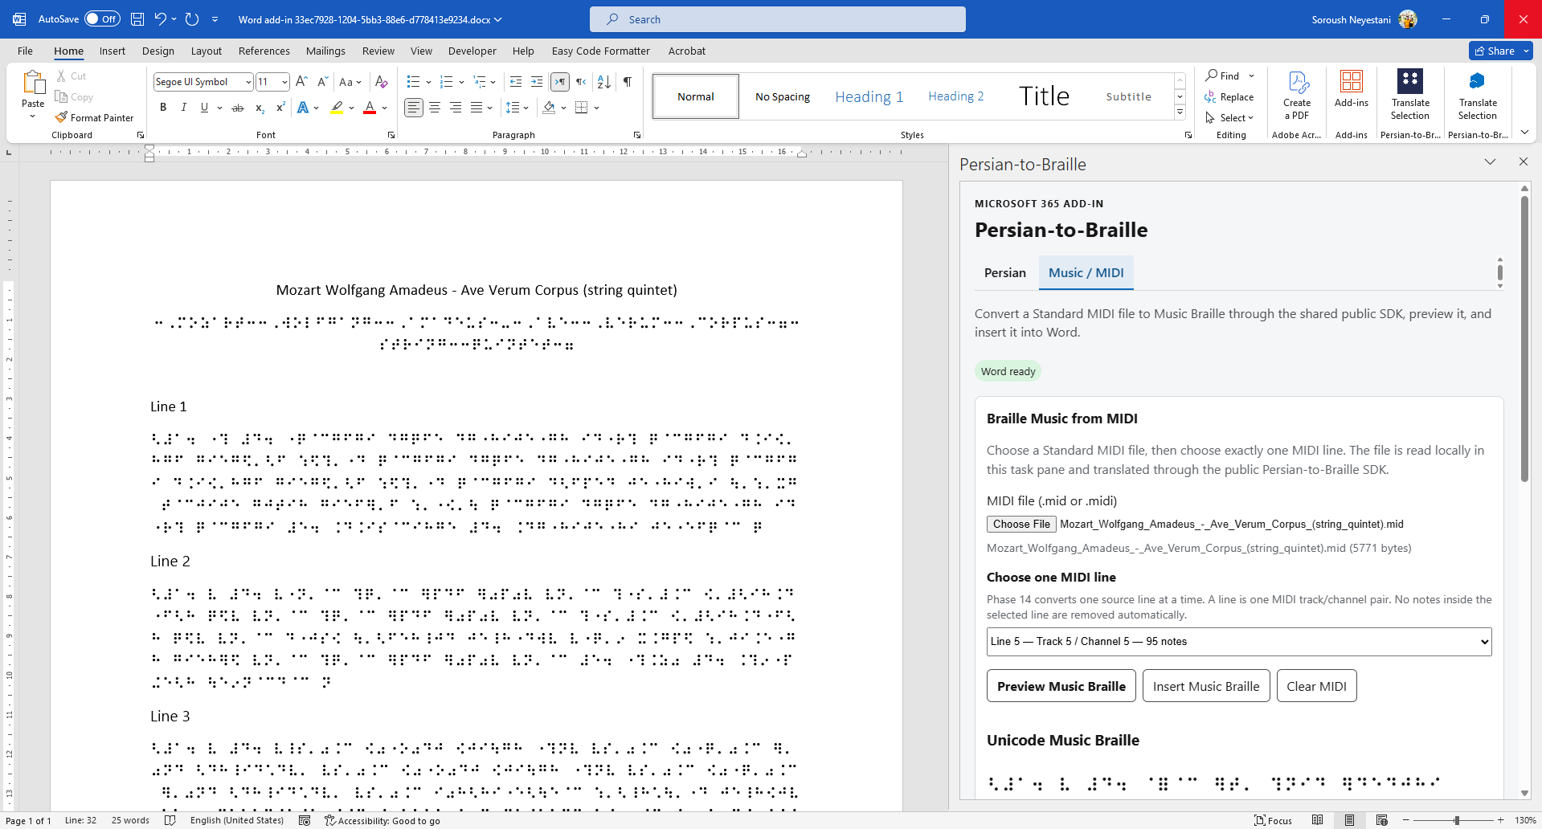
Task: Open the font name dropdown
Action: click(x=248, y=82)
